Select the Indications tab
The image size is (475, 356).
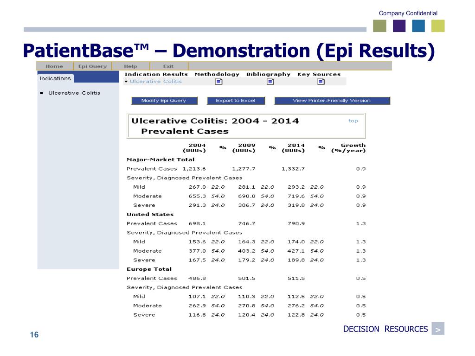[x=55, y=78]
